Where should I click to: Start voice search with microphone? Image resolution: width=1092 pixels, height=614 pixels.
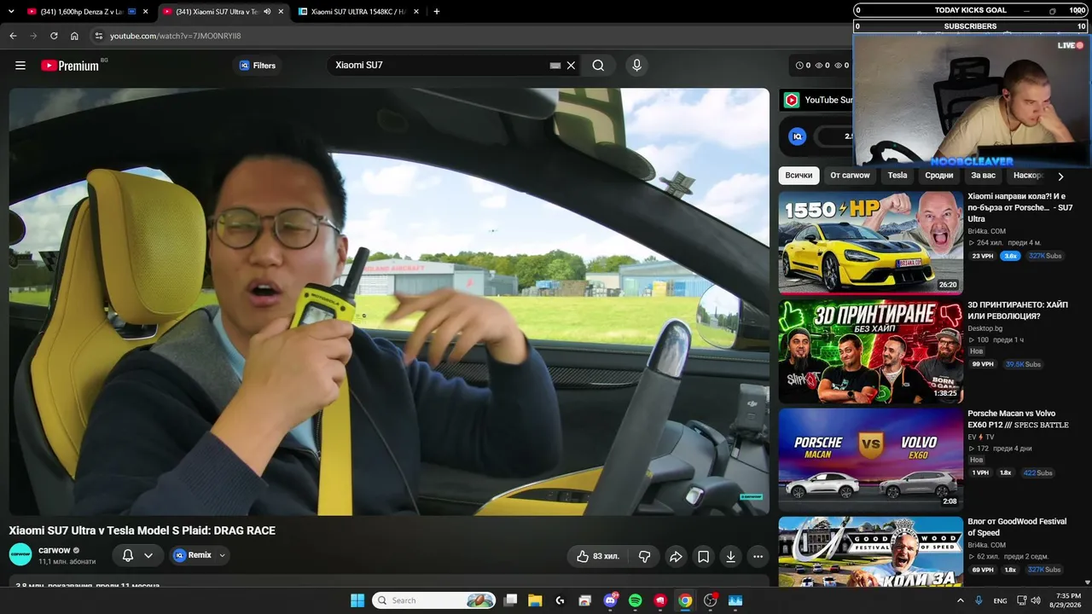(x=636, y=66)
